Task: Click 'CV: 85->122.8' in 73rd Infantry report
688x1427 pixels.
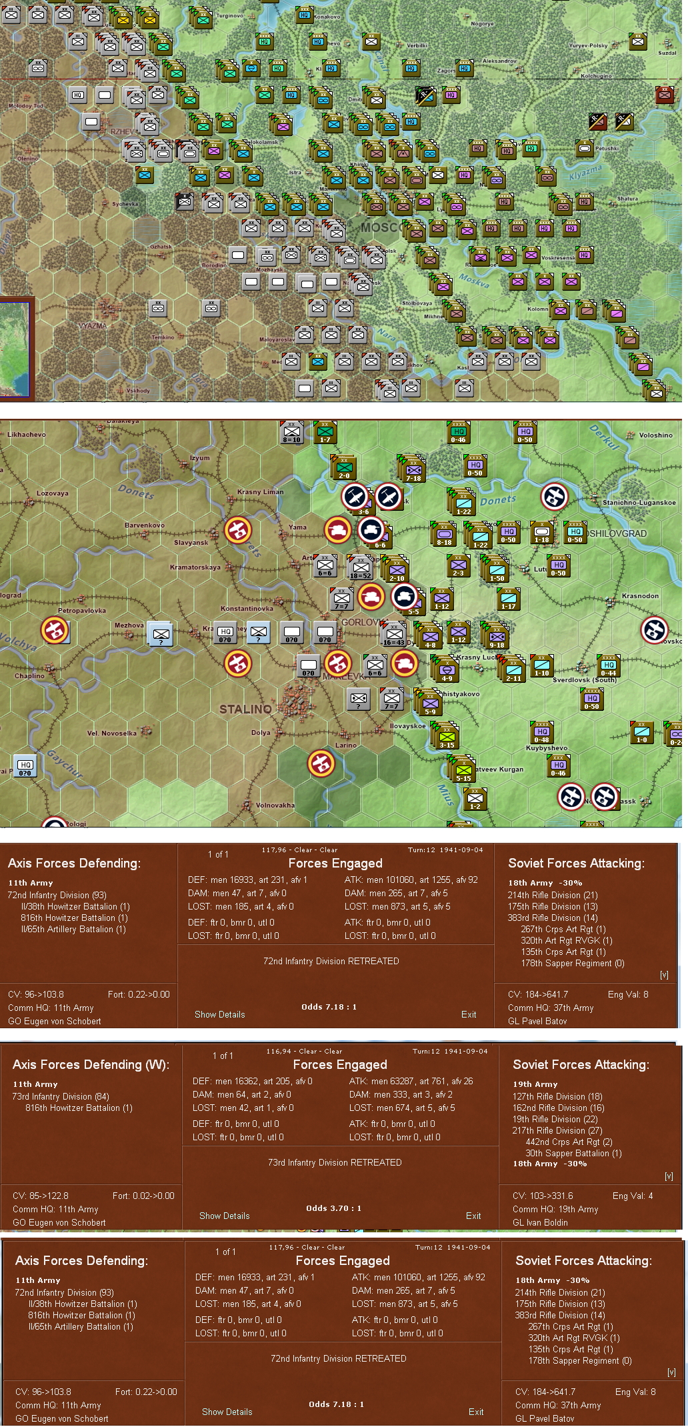Action: coord(41,1196)
